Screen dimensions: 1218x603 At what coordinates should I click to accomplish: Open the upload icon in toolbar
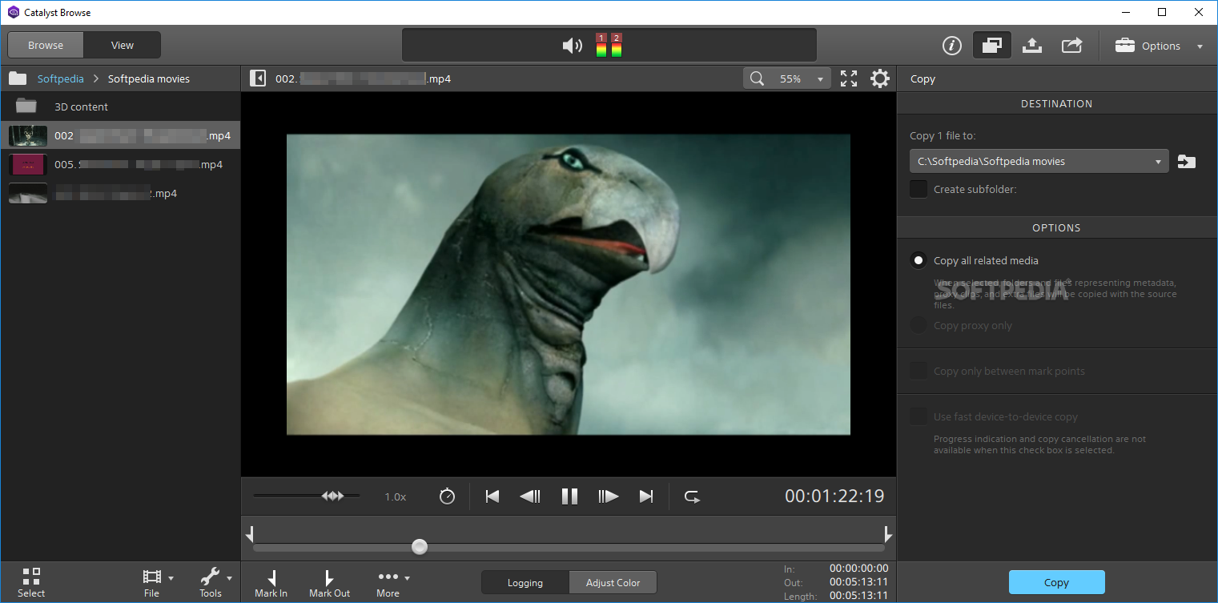(x=1032, y=46)
